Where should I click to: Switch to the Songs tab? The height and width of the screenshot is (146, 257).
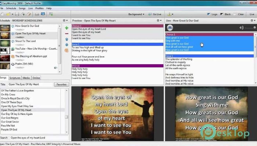coord(3,77)
